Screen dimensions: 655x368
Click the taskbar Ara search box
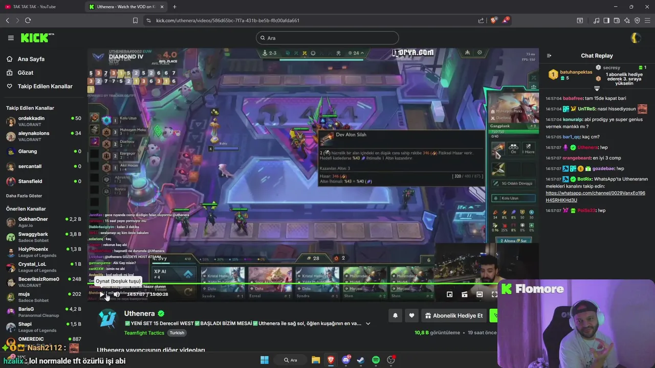point(291,360)
